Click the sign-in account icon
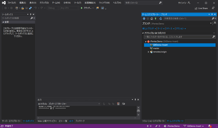This screenshot has height=128, width=218. [189, 3]
